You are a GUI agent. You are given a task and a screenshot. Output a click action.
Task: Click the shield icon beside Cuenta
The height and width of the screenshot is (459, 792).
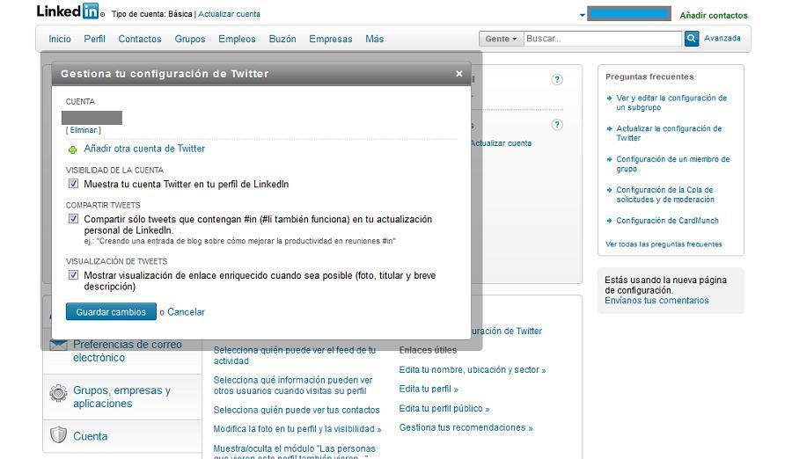[x=58, y=435]
